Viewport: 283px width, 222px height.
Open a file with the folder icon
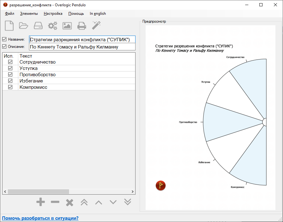pos(24,26)
